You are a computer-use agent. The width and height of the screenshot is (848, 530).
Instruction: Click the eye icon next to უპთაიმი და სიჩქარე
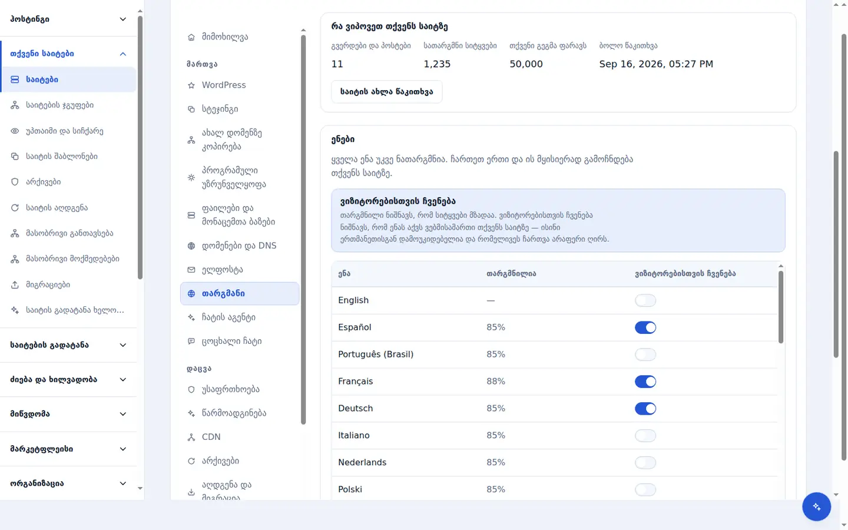point(15,131)
